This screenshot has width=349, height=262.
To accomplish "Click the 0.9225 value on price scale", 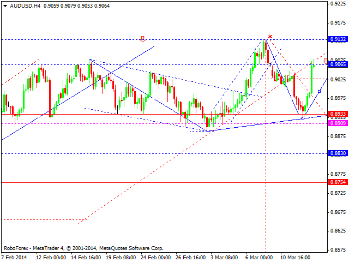I will click(338, 4).
